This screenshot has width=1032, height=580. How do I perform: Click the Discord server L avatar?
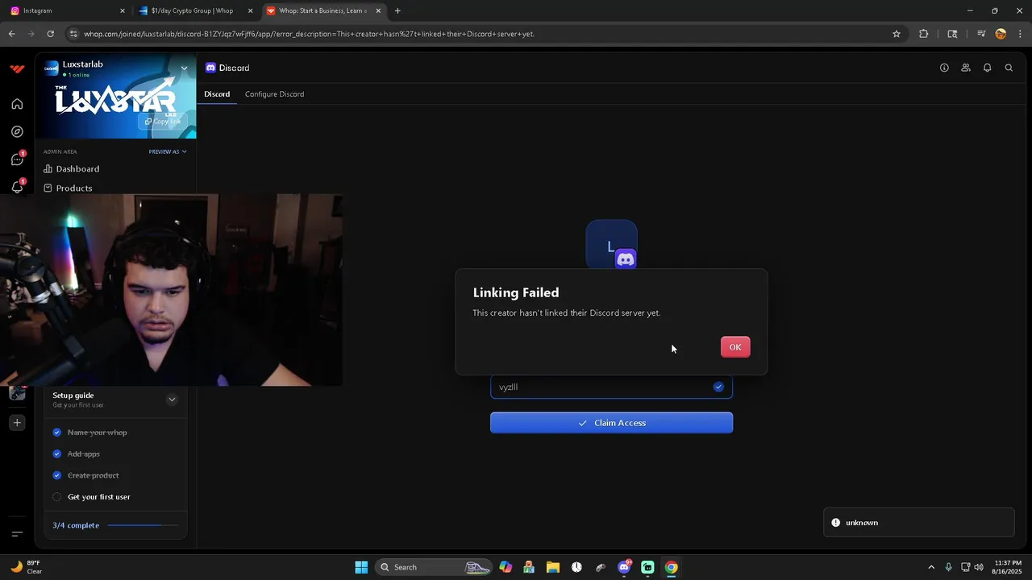(x=611, y=245)
